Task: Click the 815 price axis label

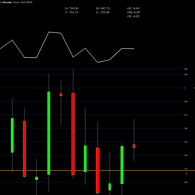Action: [x=186, y=115]
